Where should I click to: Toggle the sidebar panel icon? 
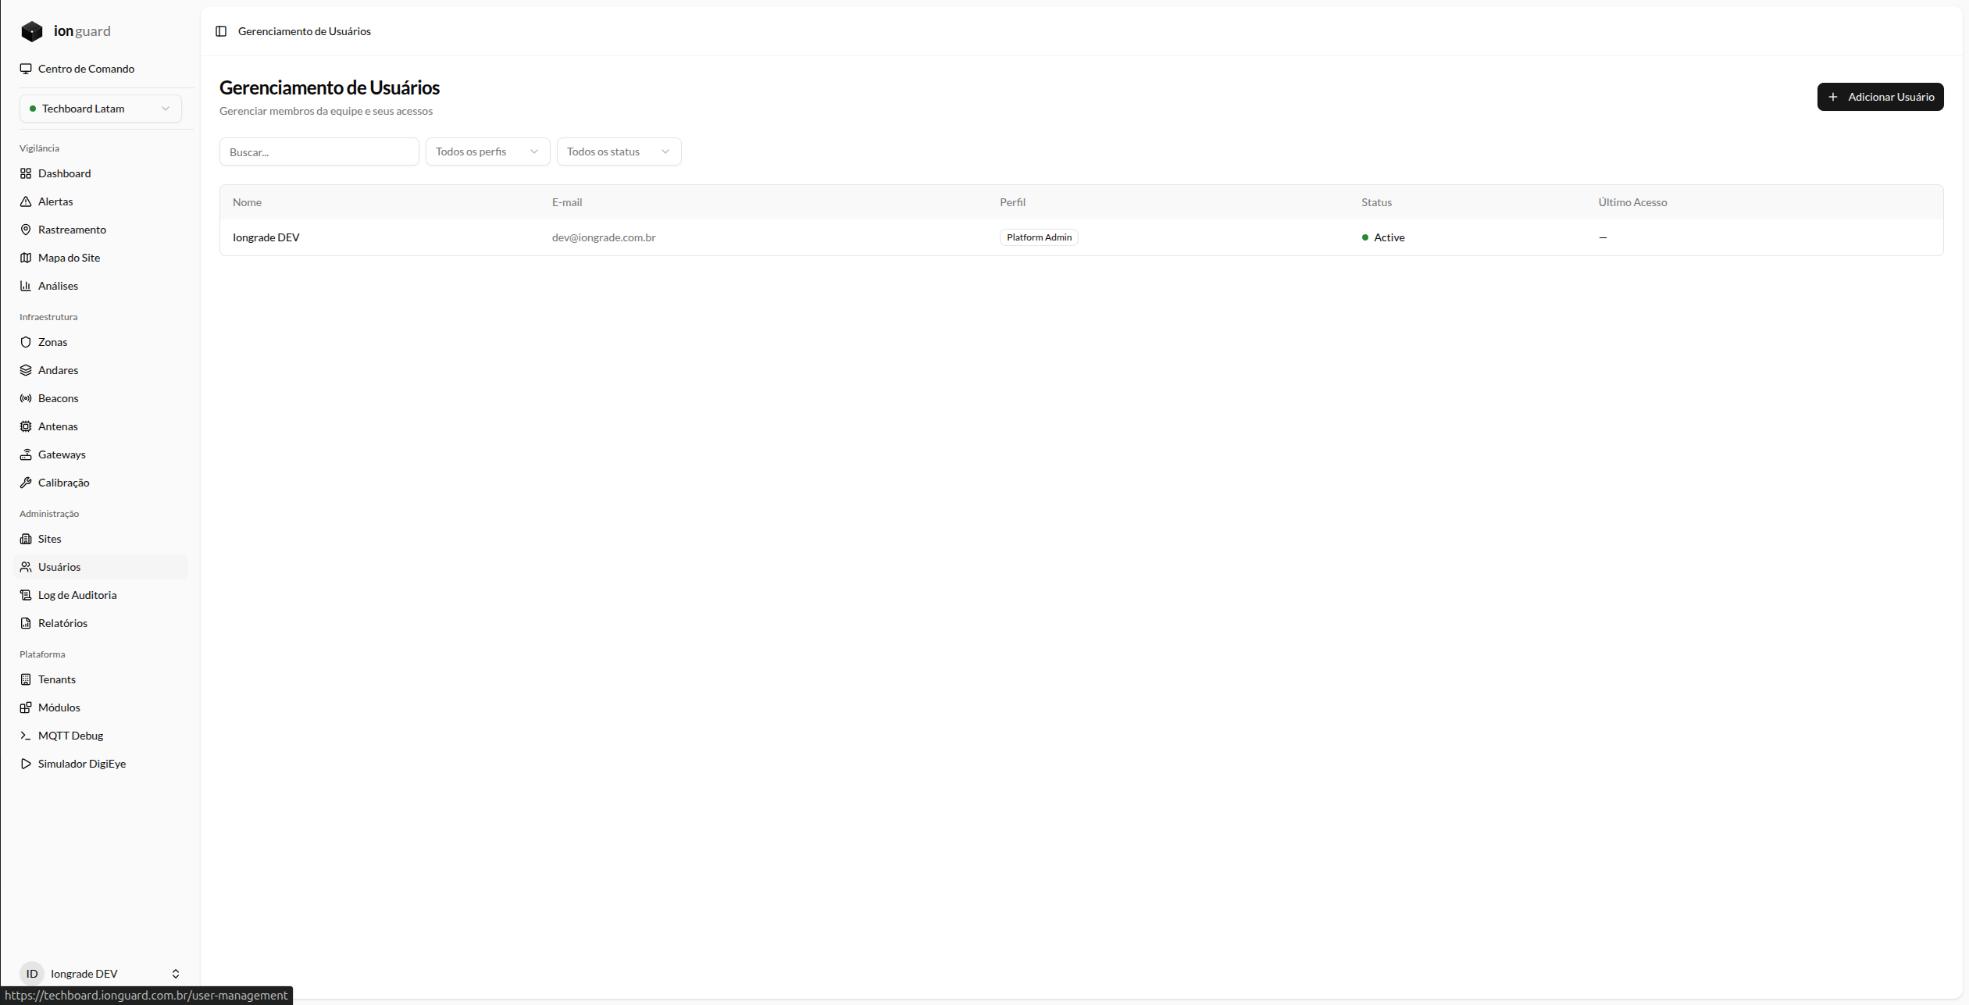point(221,31)
